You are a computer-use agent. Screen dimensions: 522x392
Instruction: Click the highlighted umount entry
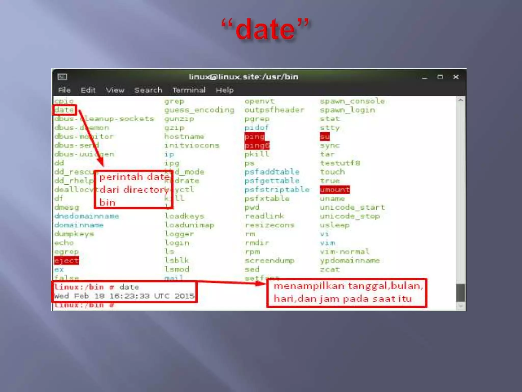[335, 190]
